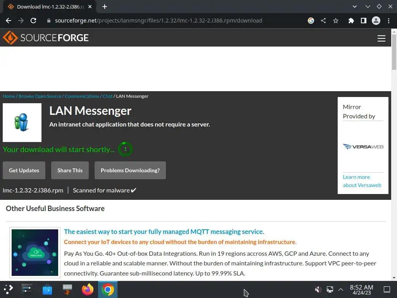This screenshot has height=298, width=397.
Task: Click the show desktop icon in taskbar
Action: 387,289
